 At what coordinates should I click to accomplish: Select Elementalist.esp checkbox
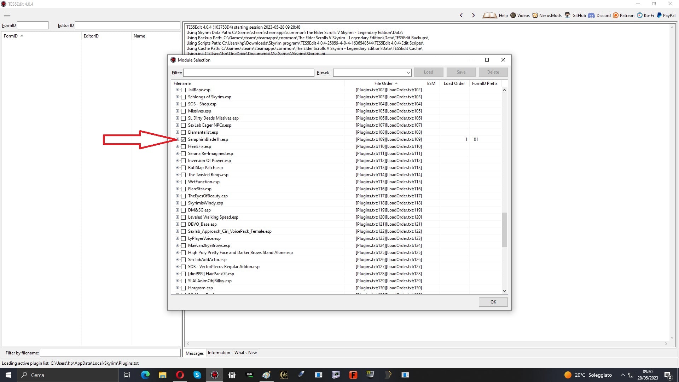point(183,132)
